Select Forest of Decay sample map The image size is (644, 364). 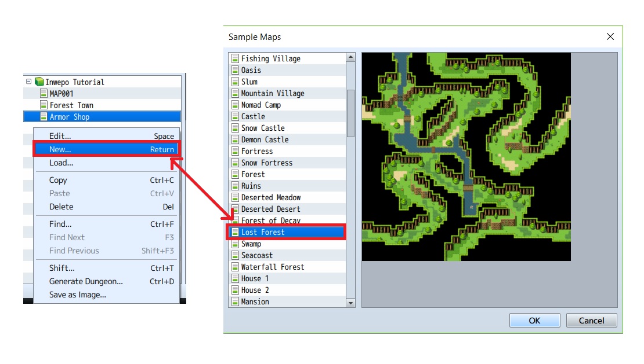288,220
